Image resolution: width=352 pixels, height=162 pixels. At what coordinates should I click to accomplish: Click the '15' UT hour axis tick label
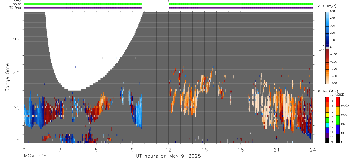coord(205,150)
